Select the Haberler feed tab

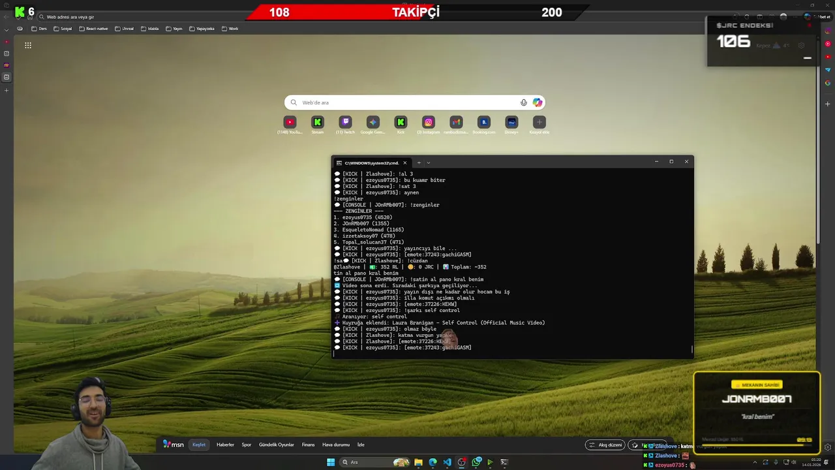(225, 445)
